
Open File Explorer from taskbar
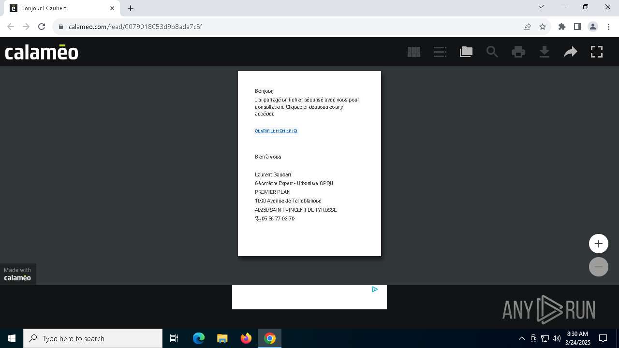point(222,338)
